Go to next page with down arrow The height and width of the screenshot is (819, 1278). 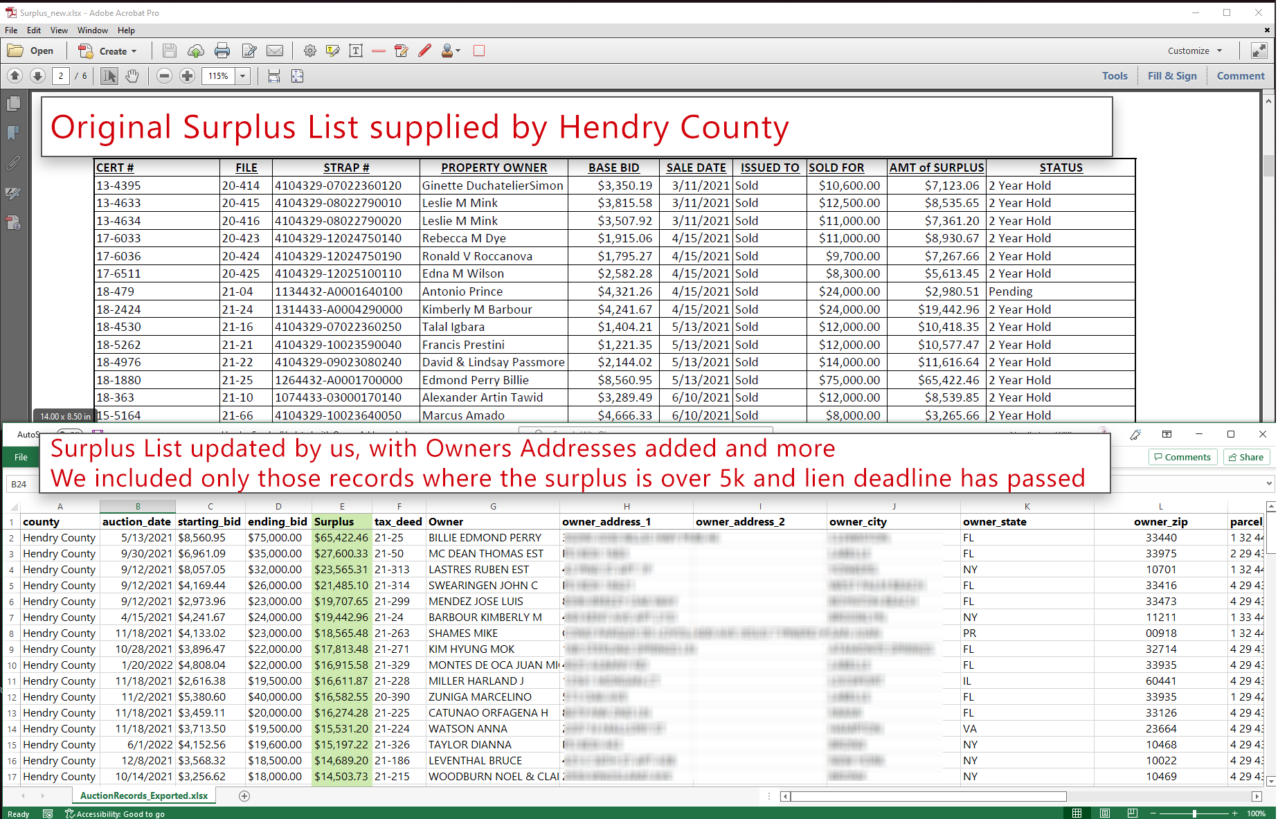pos(38,76)
